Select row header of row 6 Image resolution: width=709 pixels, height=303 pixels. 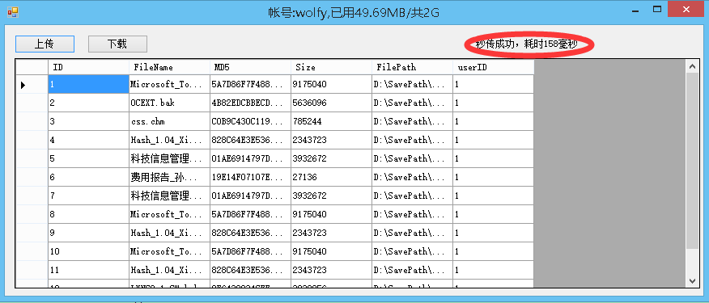point(32,177)
